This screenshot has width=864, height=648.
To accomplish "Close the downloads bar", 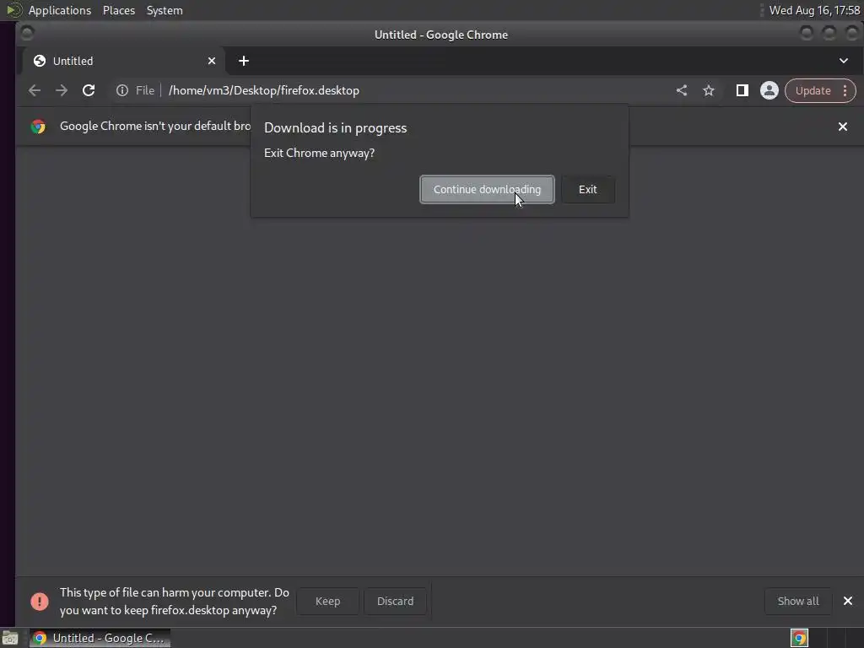I will pos(848,601).
